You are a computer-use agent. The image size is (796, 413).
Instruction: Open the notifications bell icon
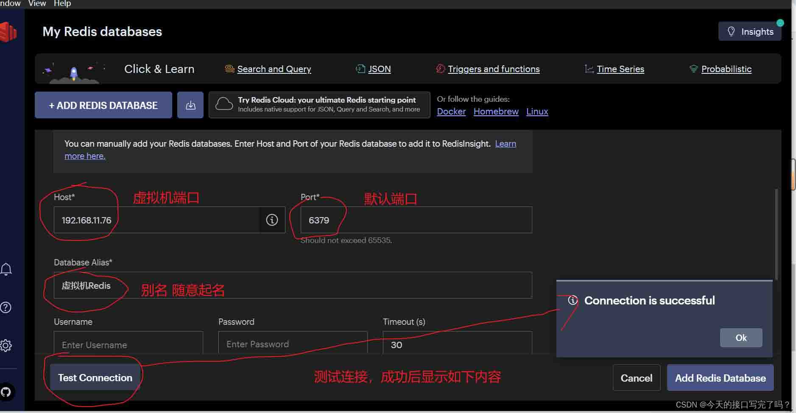[x=6, y=269]
